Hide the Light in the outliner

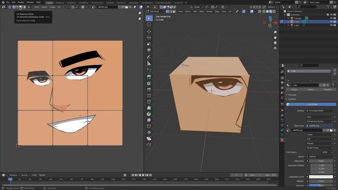click(331, 25)
